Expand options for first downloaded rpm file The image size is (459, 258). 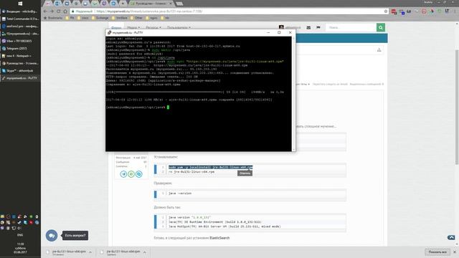point(90,252)
